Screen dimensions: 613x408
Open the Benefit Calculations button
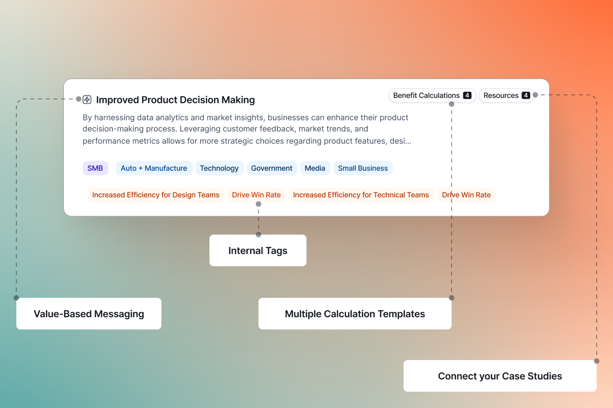432,95
